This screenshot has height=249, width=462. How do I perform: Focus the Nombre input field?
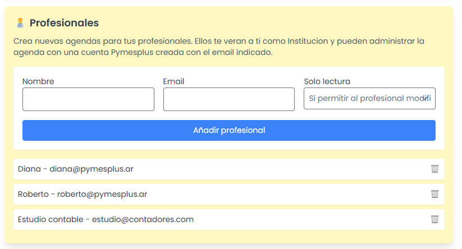88,99
